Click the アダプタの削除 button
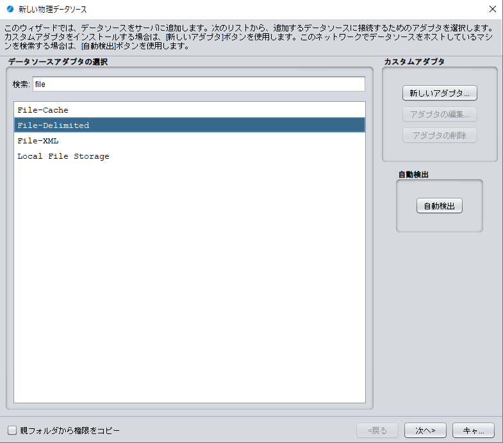 pos(440,135)
